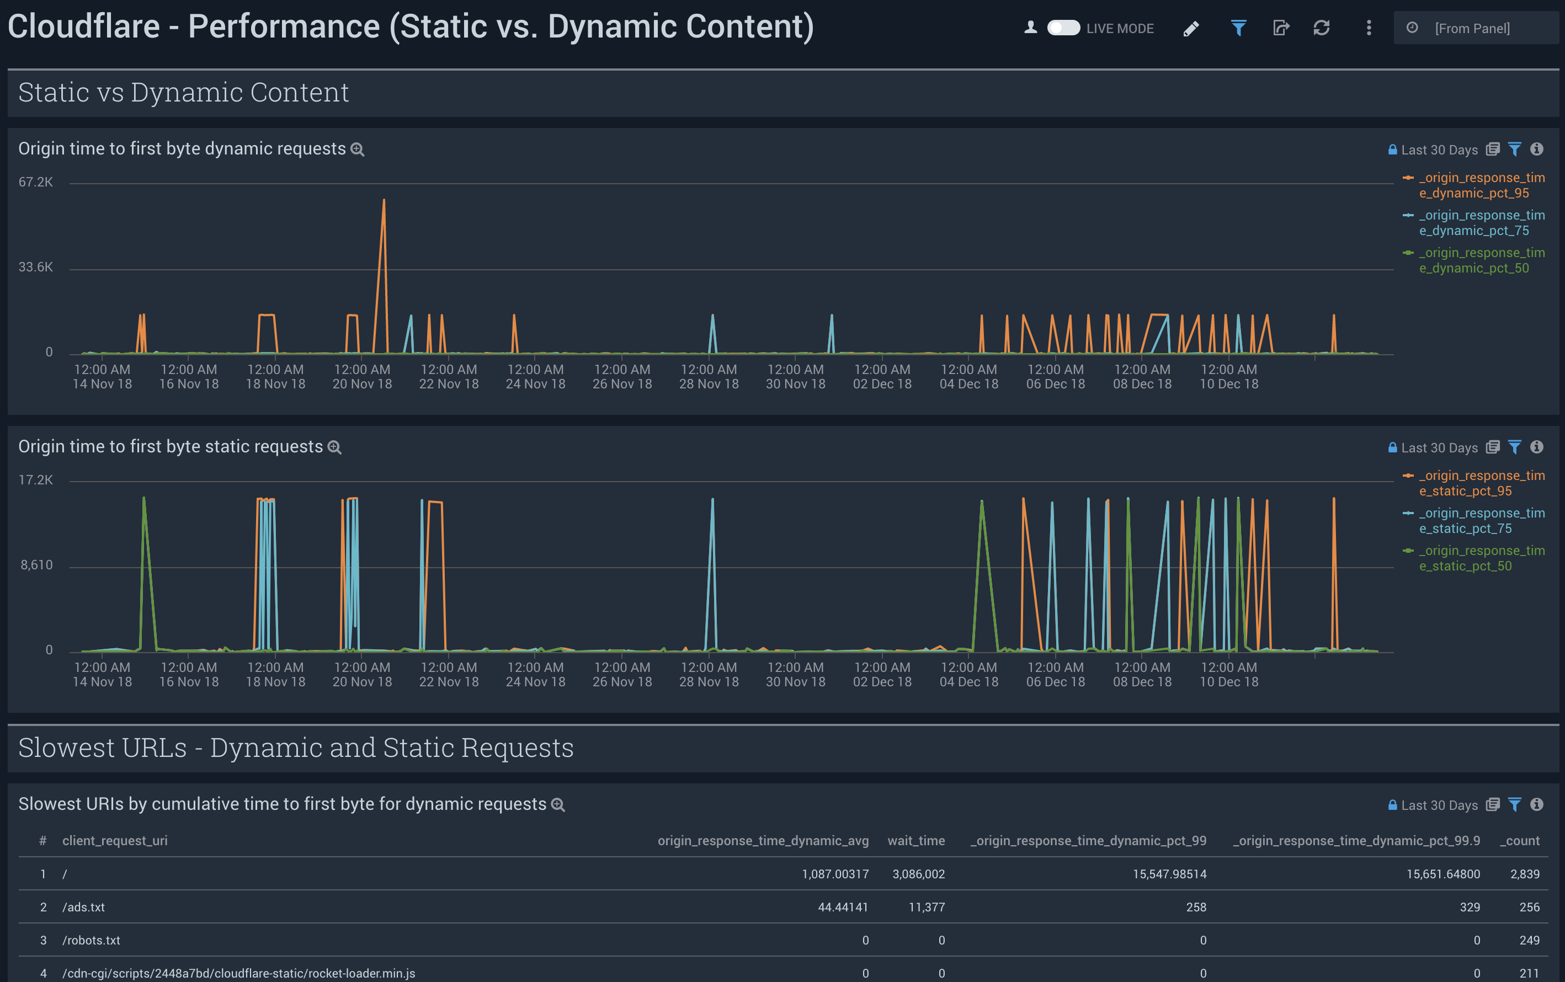1565x982 pixels.
Task: Click the Static vs Dynamic Content section header
Action: [x=184, y=93]
